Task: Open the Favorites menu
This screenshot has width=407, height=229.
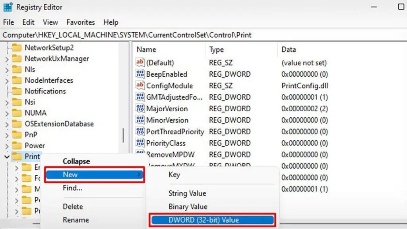Action: coord(81,22)
